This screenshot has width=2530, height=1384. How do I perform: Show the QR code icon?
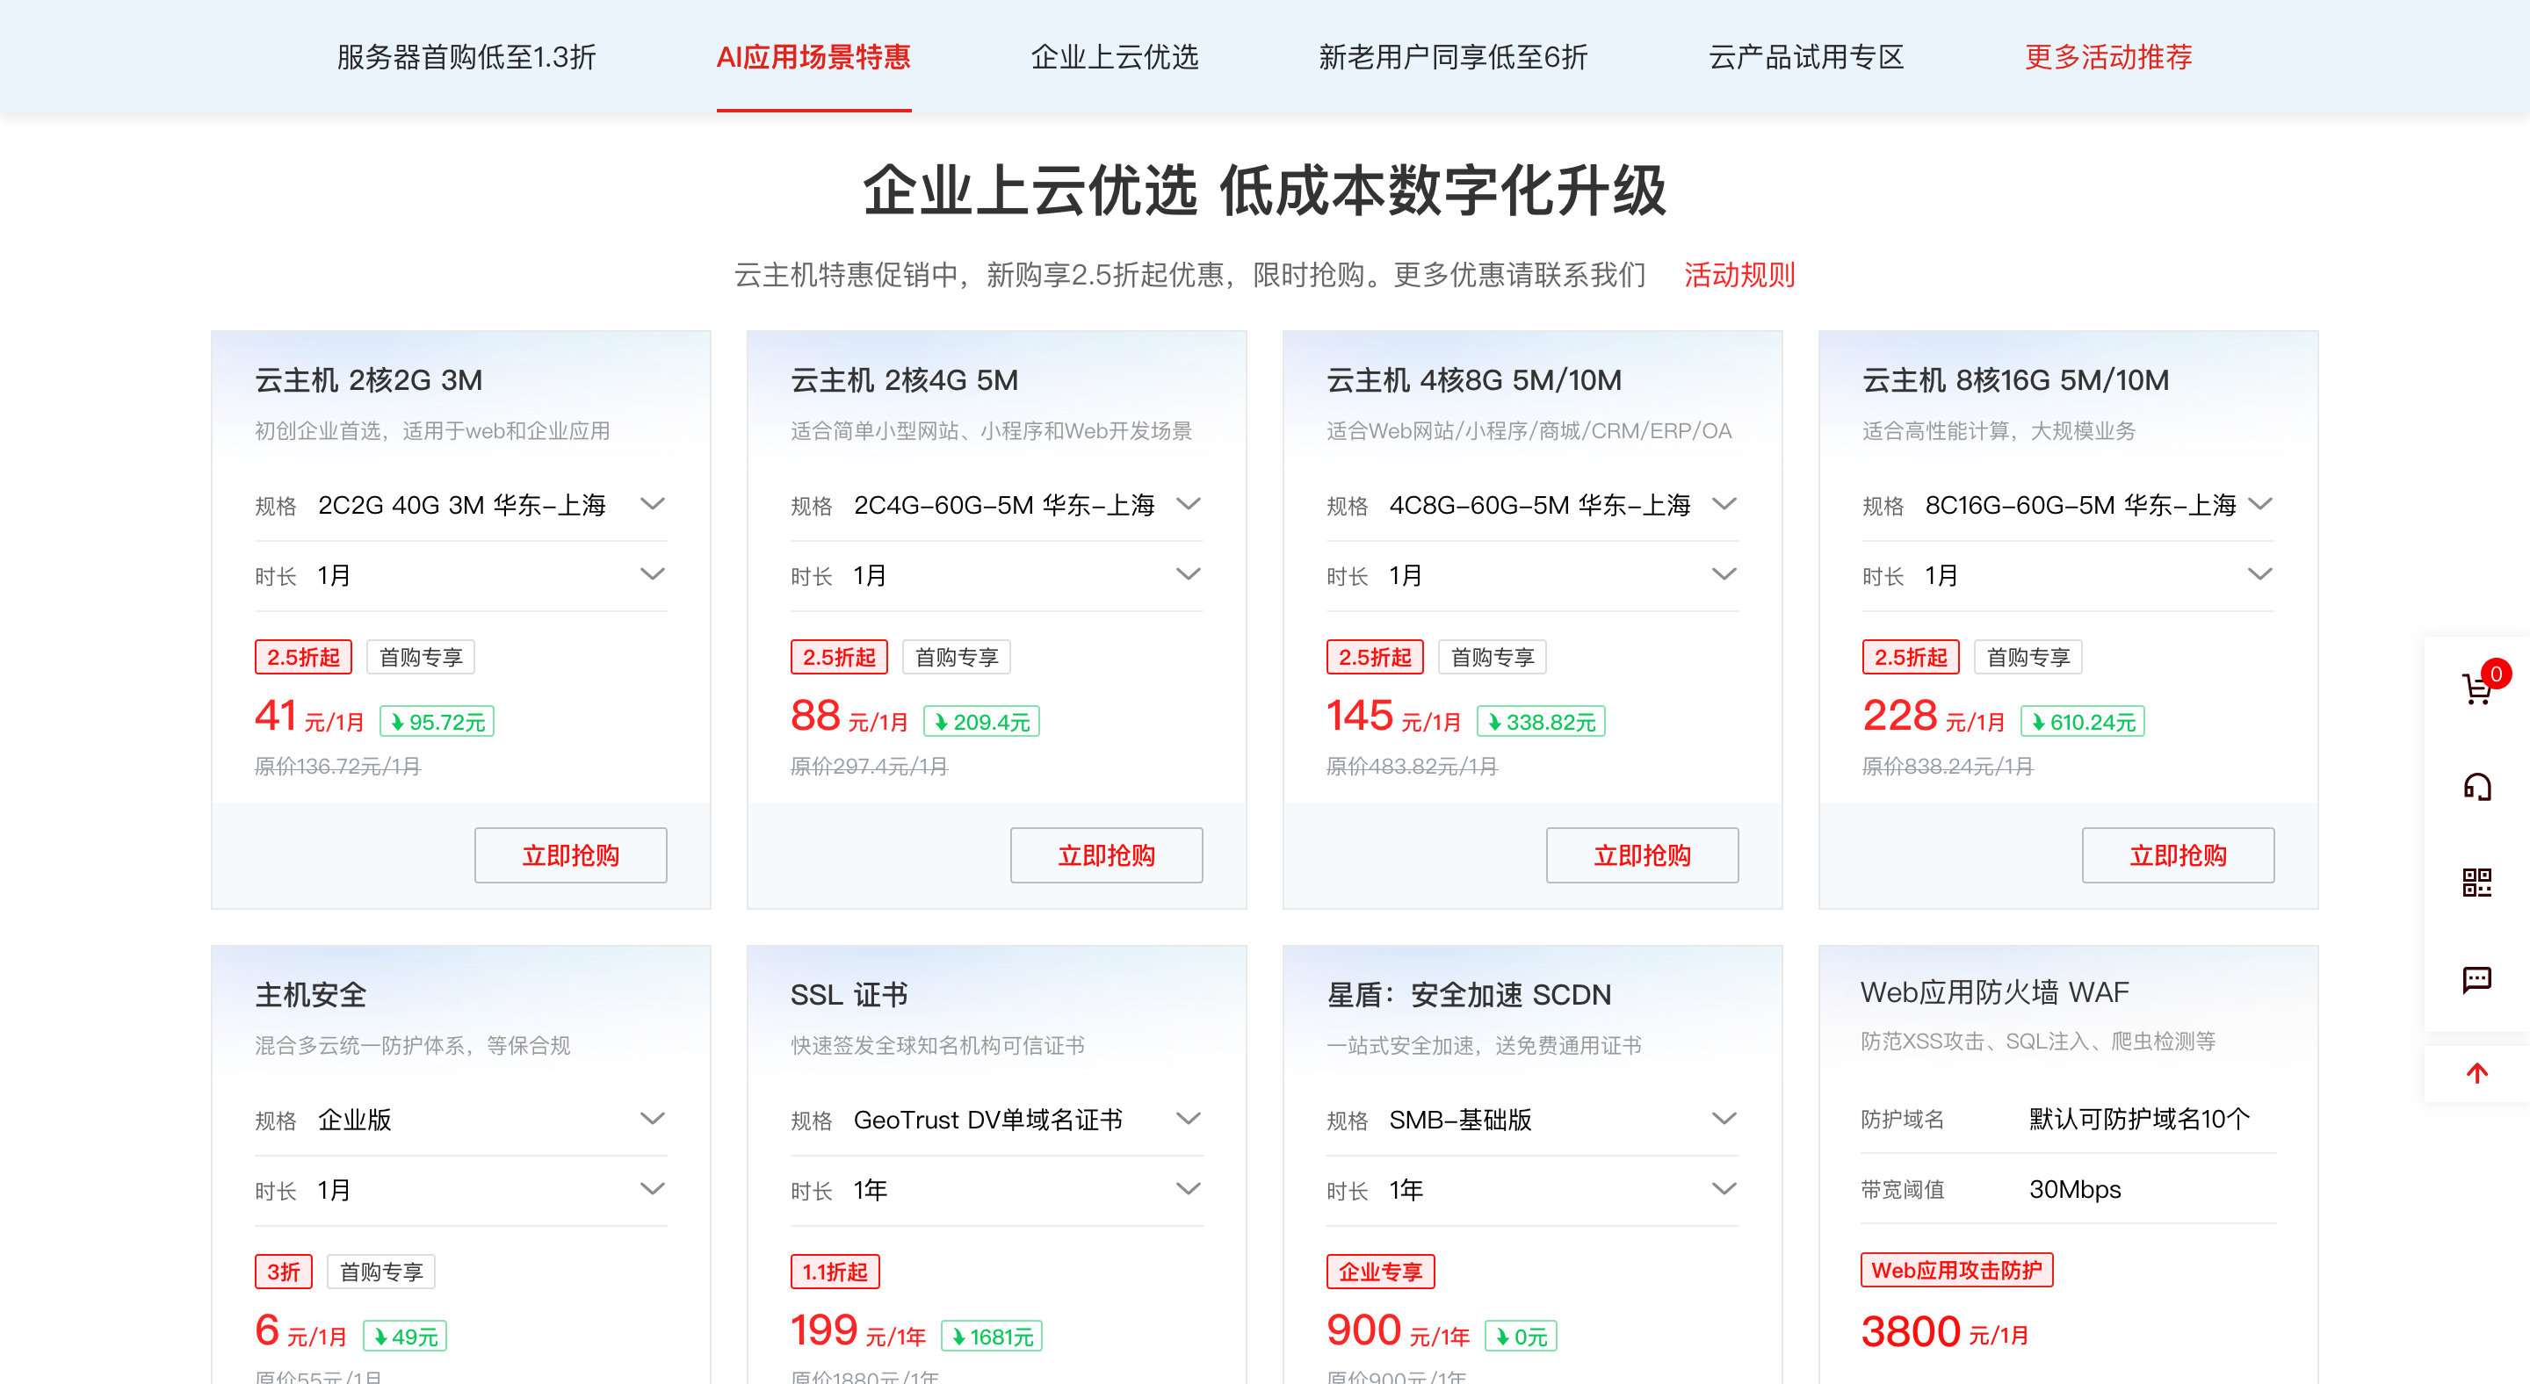[x=2476, y=882]
